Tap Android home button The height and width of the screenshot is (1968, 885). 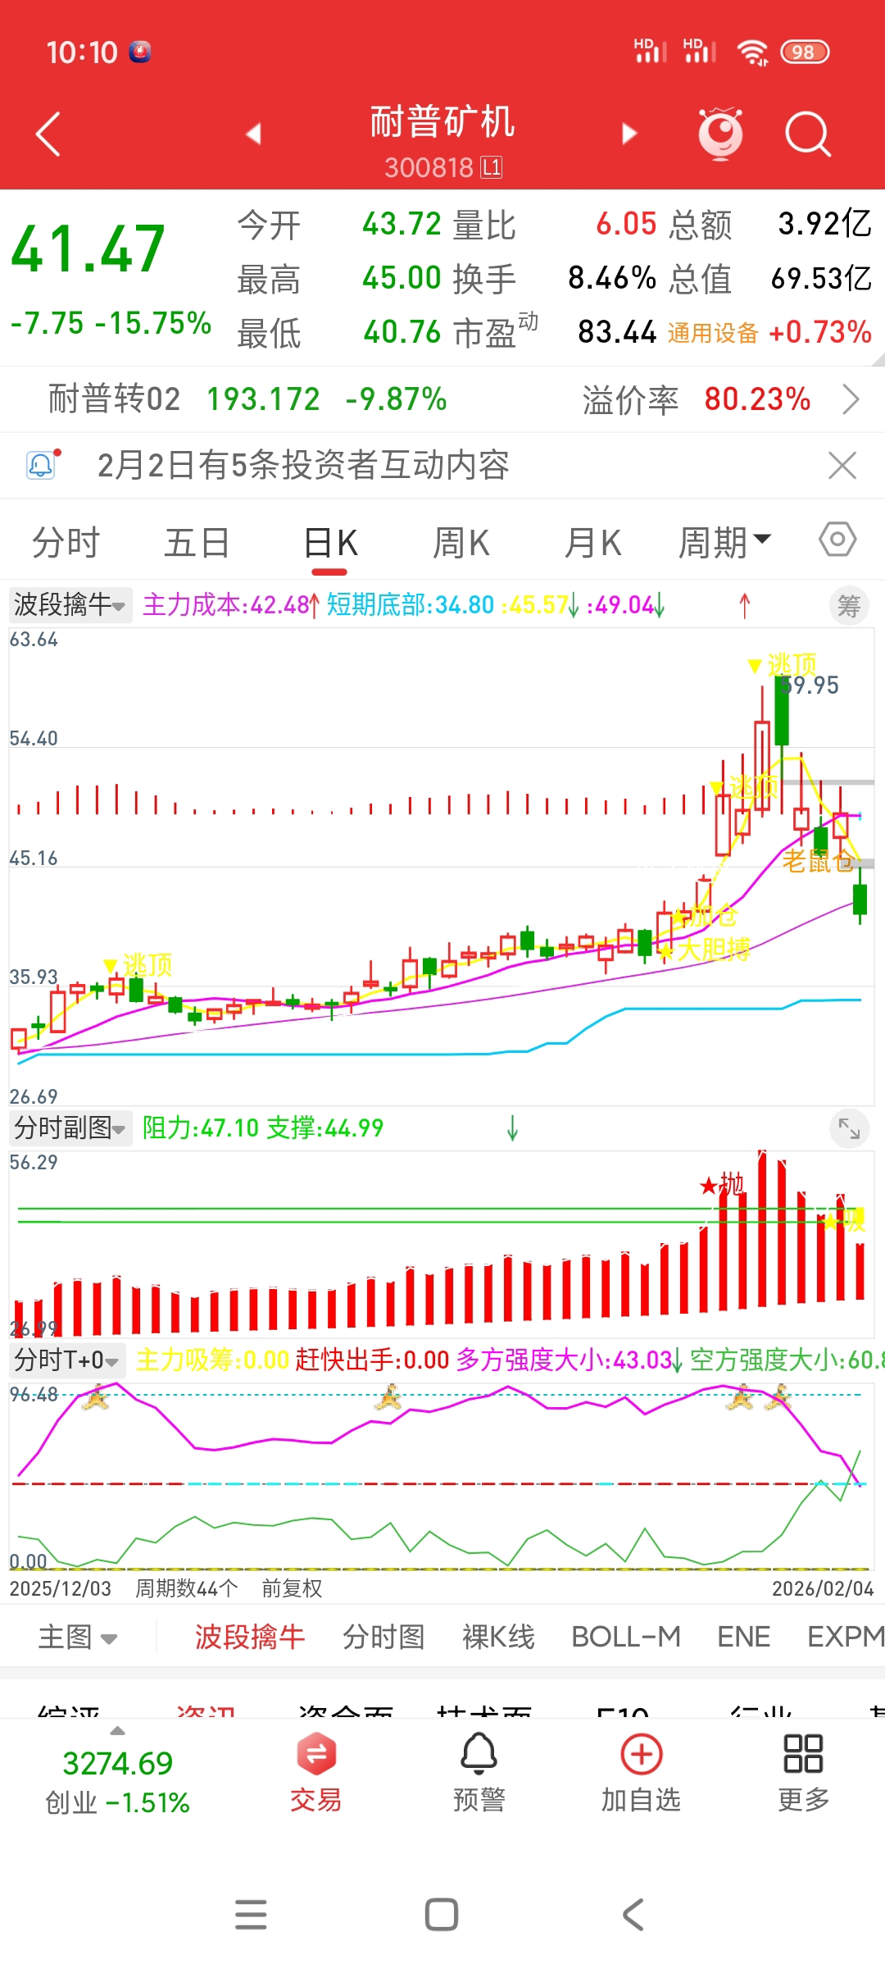442,1915
